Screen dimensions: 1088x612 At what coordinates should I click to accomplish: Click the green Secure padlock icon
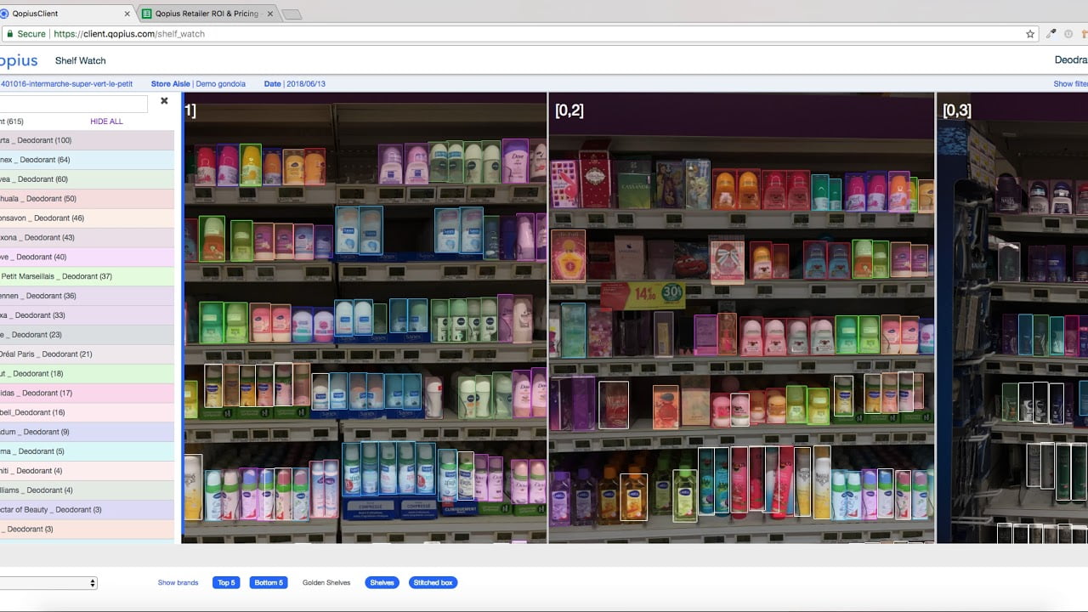pos(10,34)
